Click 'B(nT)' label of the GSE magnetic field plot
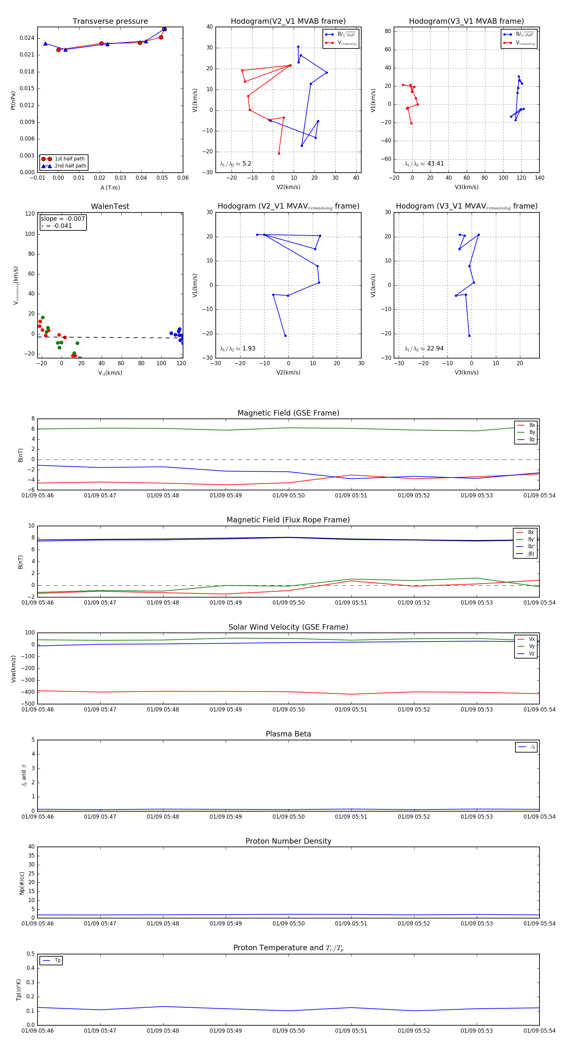This screenshot has height=1059, width=577. tap(20, 455)
